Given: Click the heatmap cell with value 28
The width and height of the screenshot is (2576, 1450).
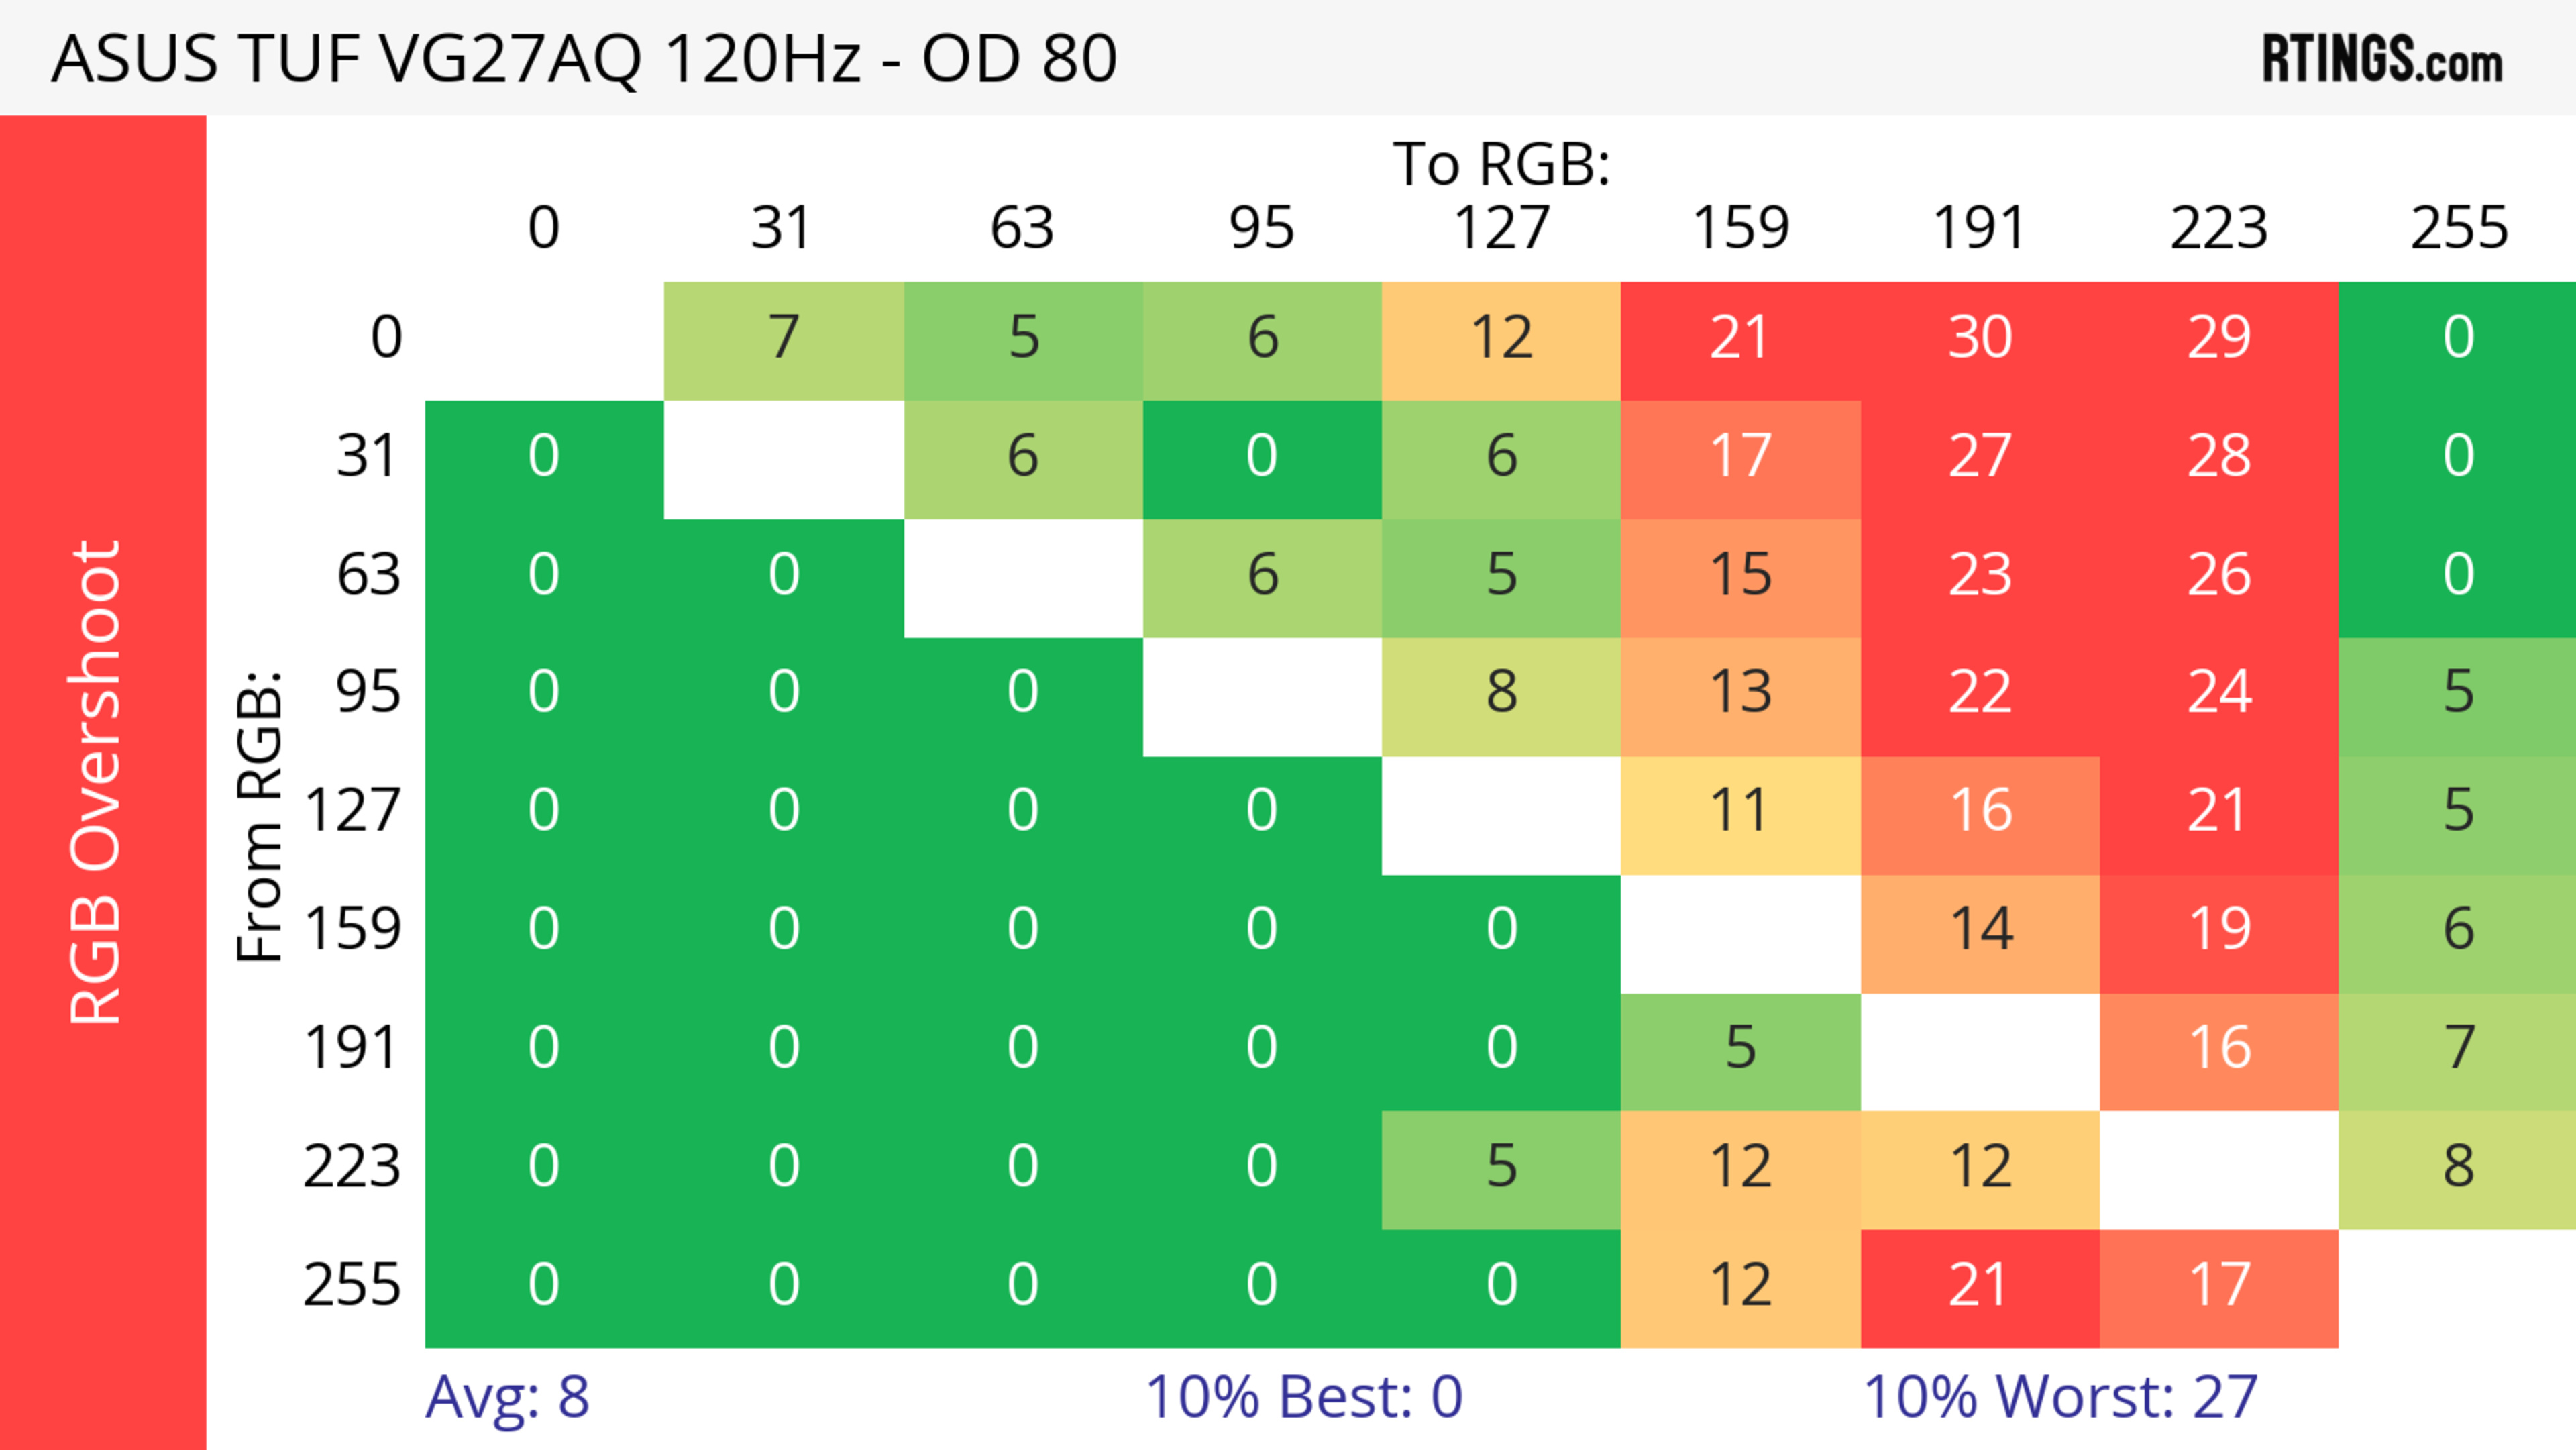Looking at the screenshot, I should pyautogui.click(x=2218, y=457).
